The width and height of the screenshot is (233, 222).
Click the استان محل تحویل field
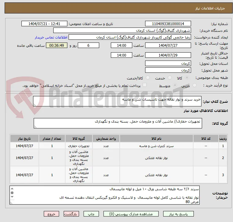[x=168, y=64]
